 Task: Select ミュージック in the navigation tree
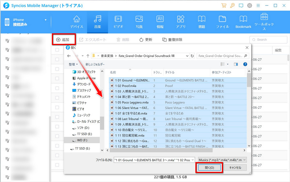pyautogui.click(x=81, y=115)
